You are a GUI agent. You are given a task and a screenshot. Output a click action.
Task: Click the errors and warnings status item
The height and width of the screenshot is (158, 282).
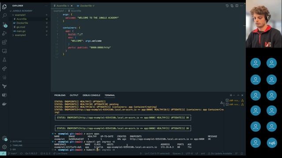point(45,153)
